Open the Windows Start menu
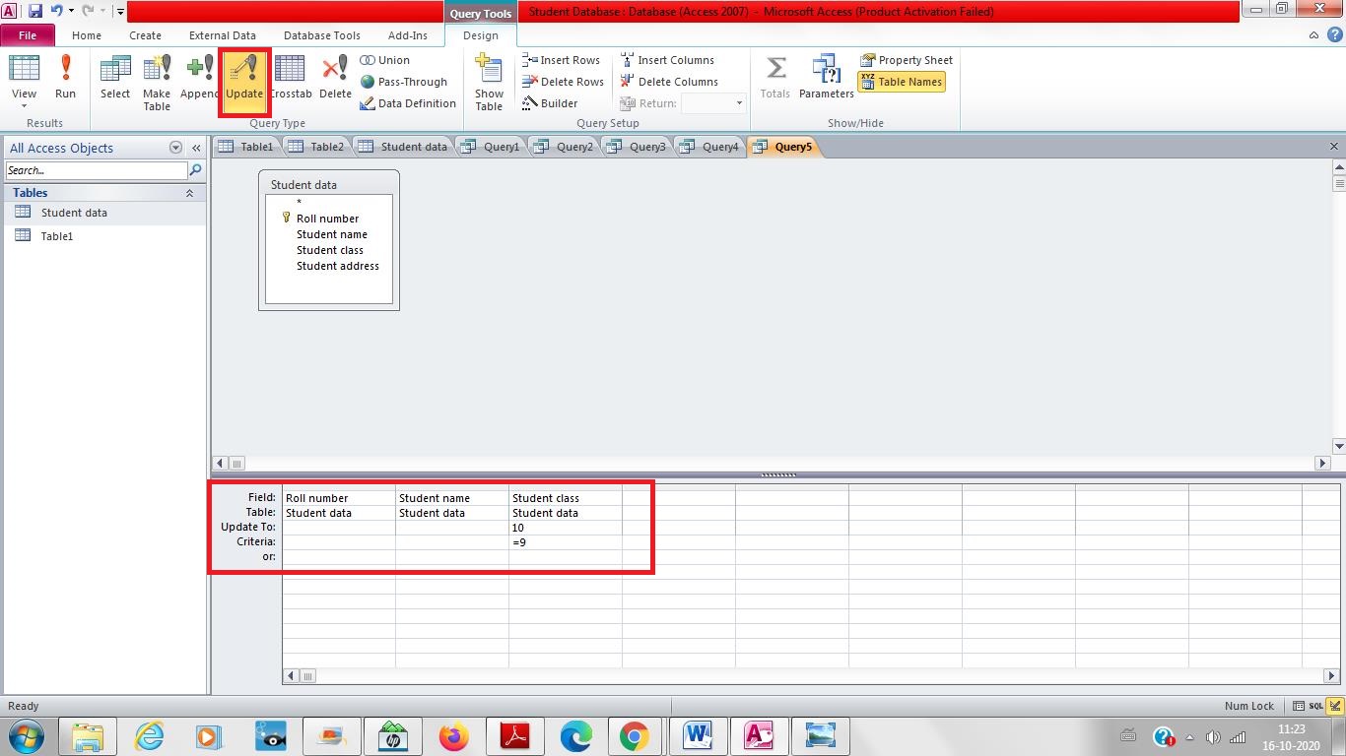Viewport: 1346px width, 756px height. 26,736
